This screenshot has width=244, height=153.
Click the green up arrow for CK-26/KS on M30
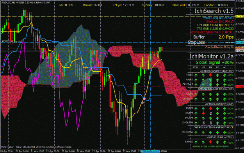[196, 85]
